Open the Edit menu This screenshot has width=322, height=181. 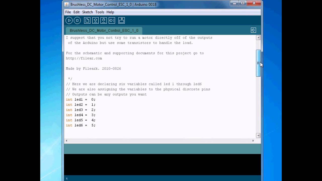76,12
